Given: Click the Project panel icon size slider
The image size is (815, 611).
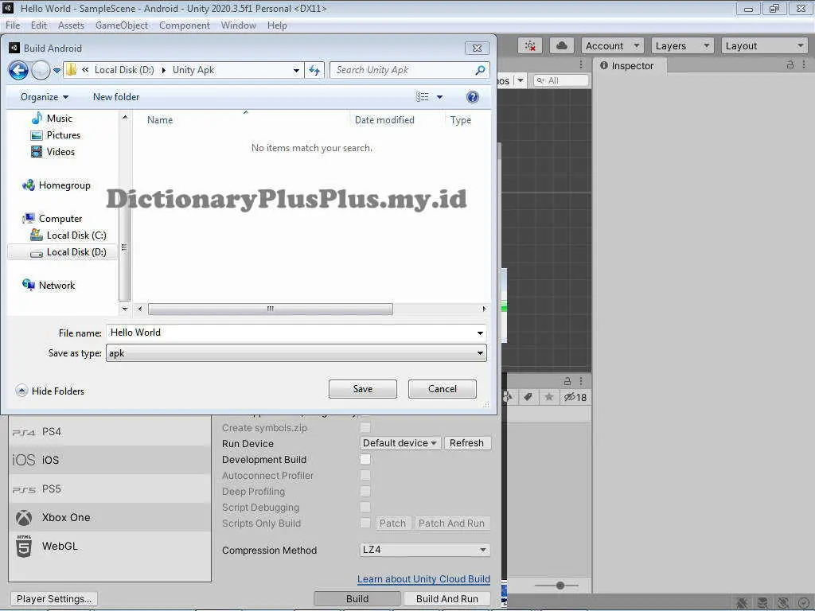Looking at the screenshot, I should (x=556, y=586).
